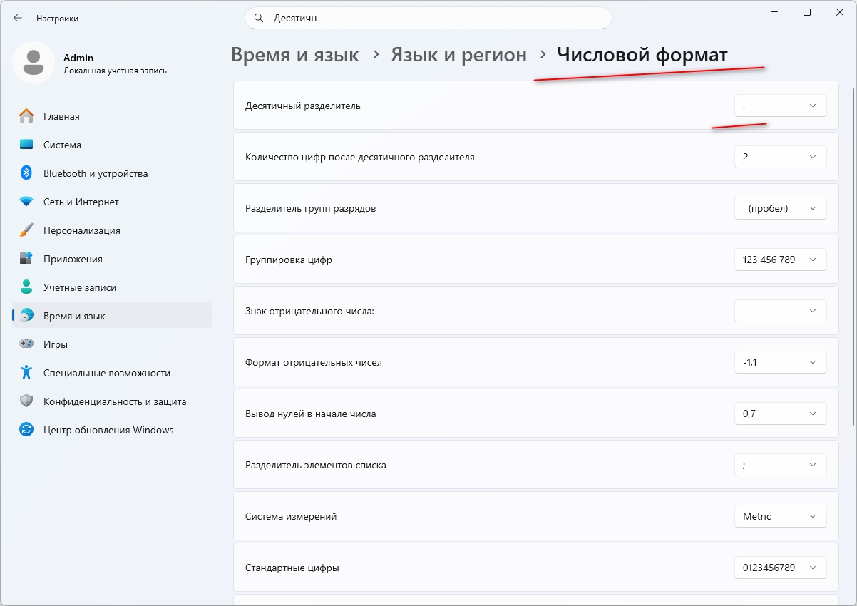This screenshot has height=606, width=857.
Task: Click the Сеть и Интернет Wi-Fi icon
Action: tap(26, 202)
